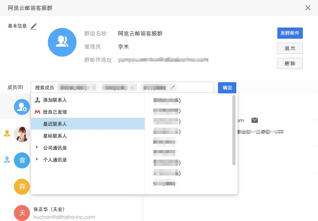Image resolution: width=318 pixels, height=221 pixels.
Task: Click the blue group avatar icon
Action: 62,42
